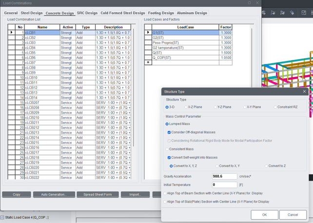
Task: Click the Name column header
Action: tap(42, 27)
